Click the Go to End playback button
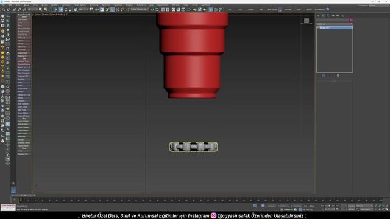 tap(338, 206)
